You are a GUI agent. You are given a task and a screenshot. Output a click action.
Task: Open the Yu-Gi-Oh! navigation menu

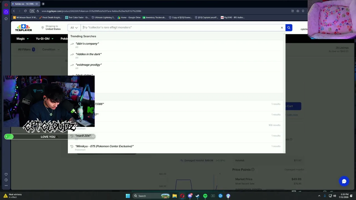44,39
